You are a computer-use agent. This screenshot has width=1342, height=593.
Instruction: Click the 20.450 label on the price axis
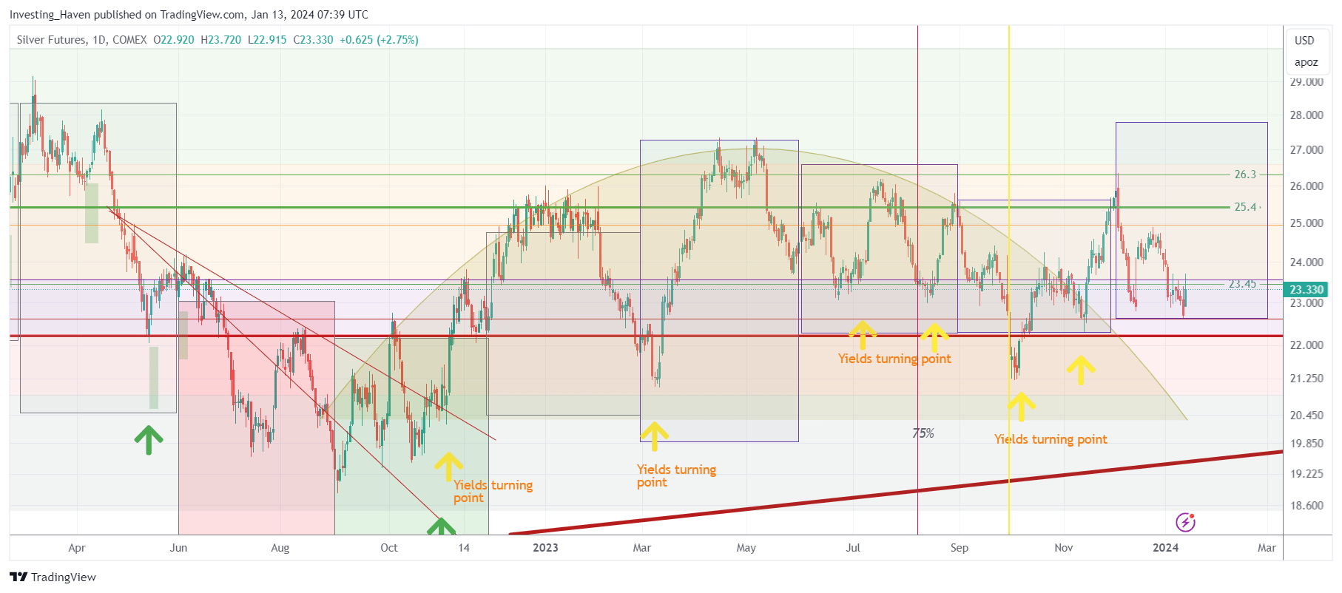tap(1306, 416)
